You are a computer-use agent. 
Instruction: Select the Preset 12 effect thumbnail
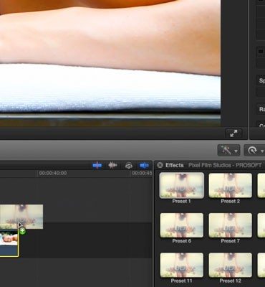coord(230,265)
